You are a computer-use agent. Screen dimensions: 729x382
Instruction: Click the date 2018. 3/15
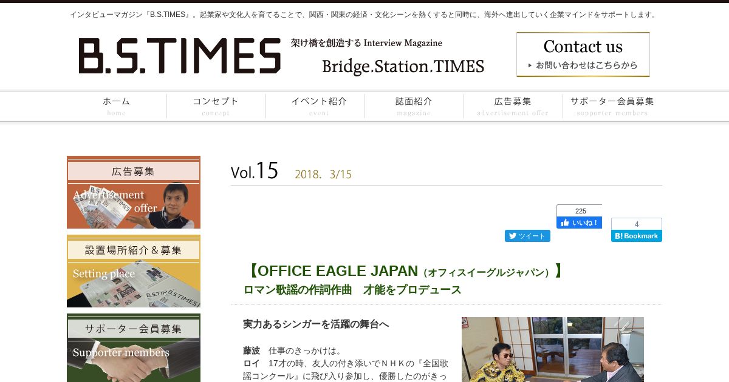point(323,175)
